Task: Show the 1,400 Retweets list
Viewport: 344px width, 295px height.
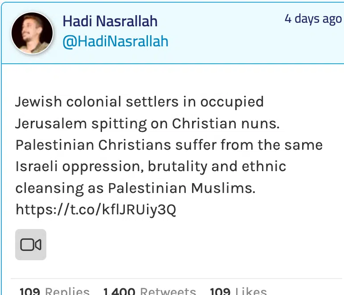Action: click(149, 291)
